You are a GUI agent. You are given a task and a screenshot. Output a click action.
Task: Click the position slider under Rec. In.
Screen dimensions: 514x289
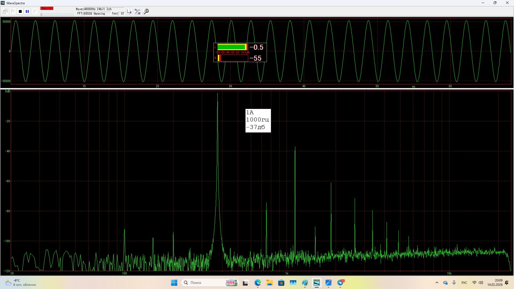[57, 14]
